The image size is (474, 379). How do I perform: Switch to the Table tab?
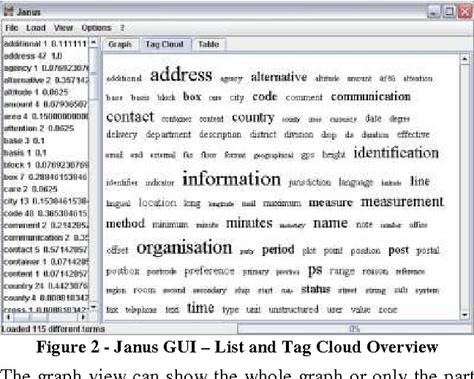click(x=208, y=44)
